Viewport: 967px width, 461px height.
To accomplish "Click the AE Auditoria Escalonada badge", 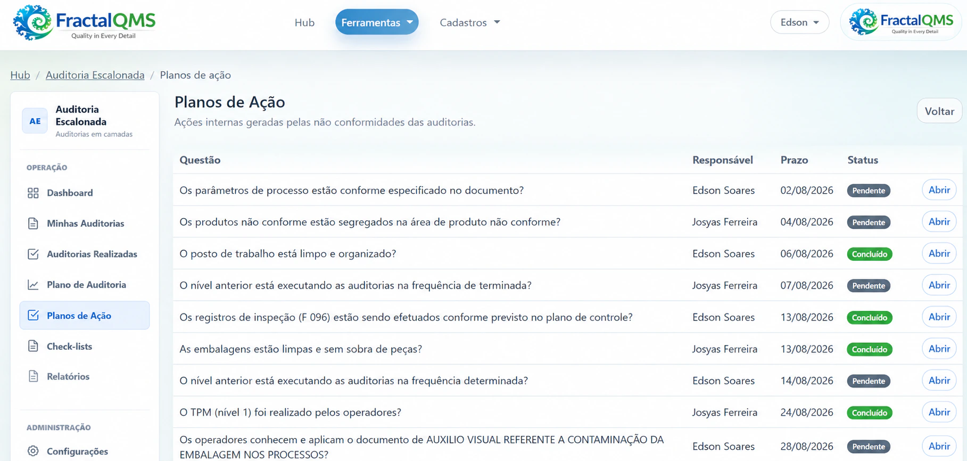I will pos(35,121).
